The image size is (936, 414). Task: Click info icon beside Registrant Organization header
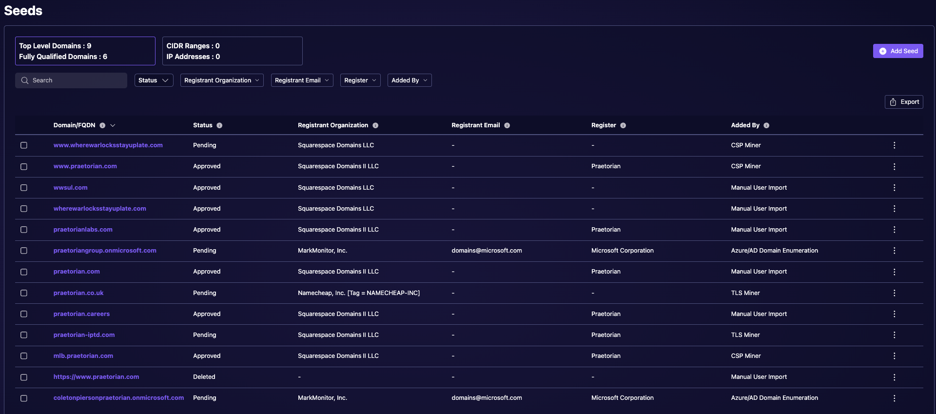(375, 125)
